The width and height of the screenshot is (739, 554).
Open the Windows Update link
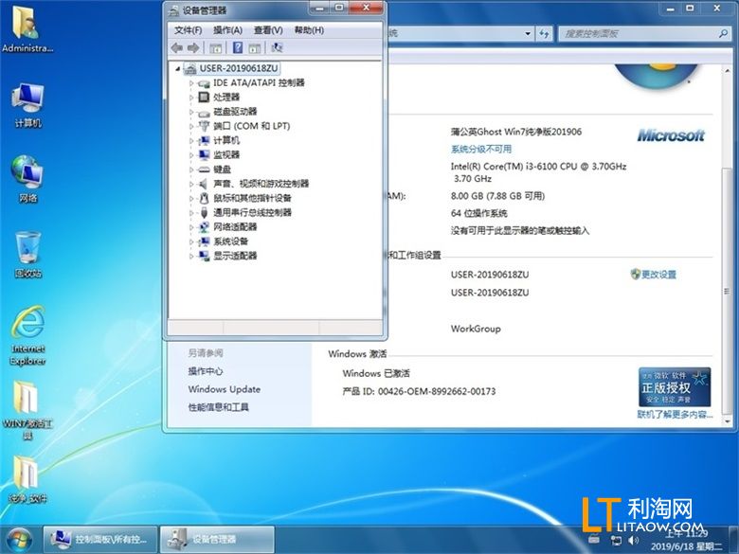point(224,389)
